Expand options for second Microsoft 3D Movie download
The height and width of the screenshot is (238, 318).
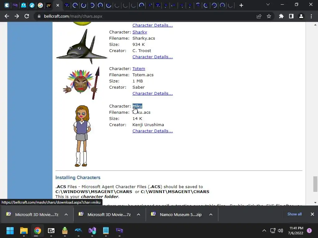click(139, 214)
